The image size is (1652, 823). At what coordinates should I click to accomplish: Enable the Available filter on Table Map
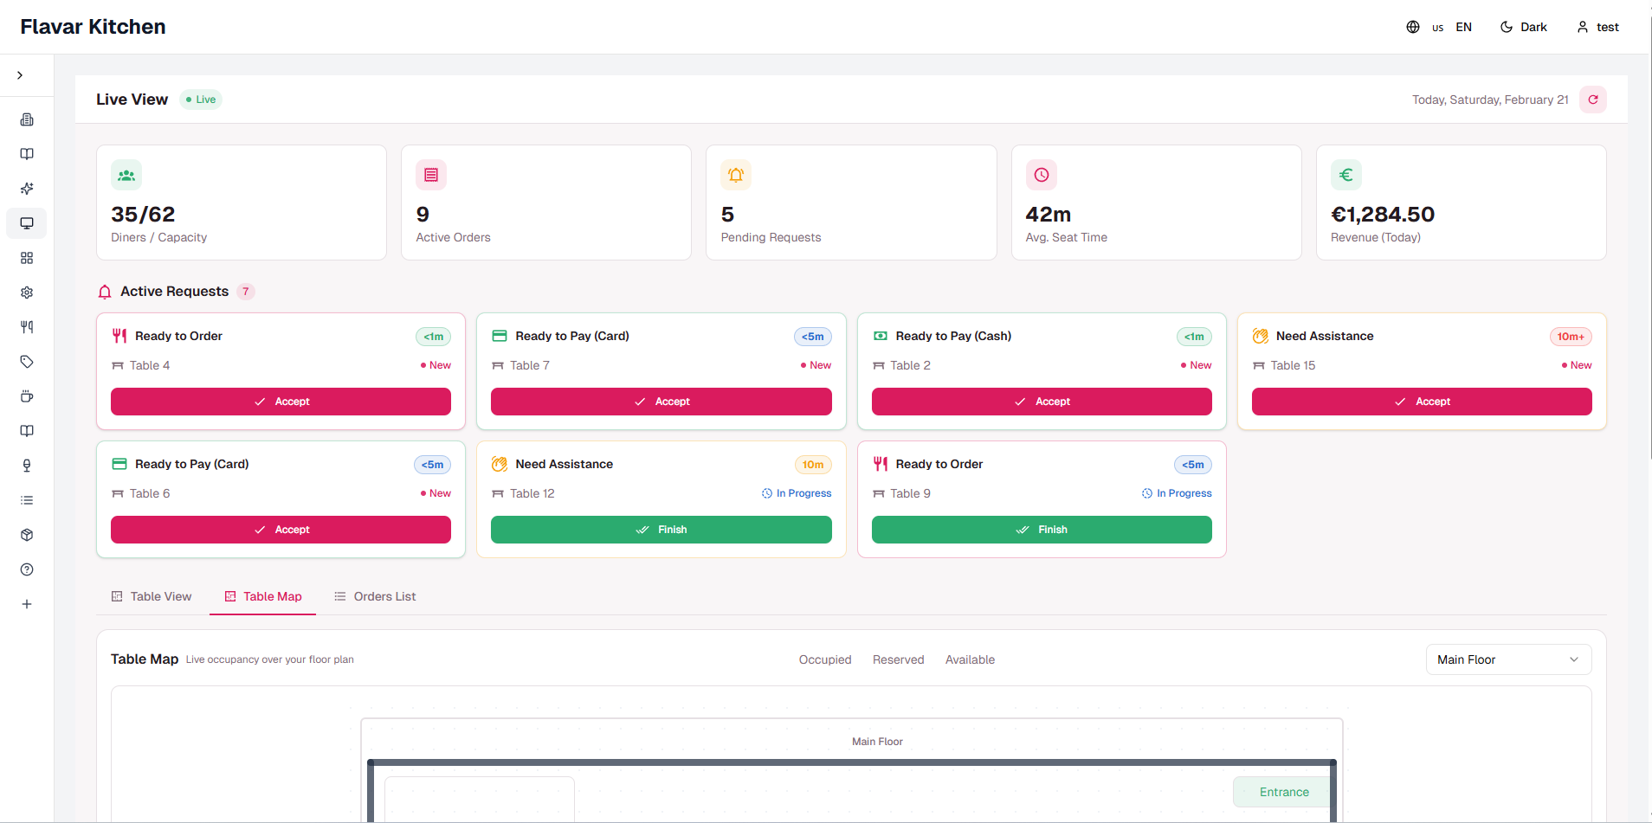coord(969,659)
